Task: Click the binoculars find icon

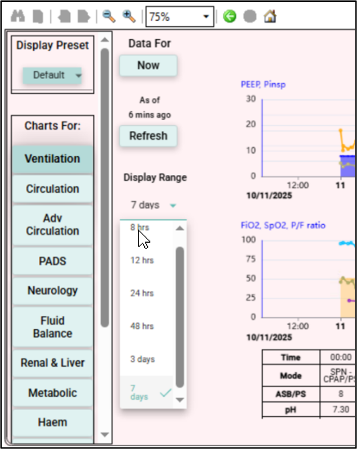Action: click(18, 17)
